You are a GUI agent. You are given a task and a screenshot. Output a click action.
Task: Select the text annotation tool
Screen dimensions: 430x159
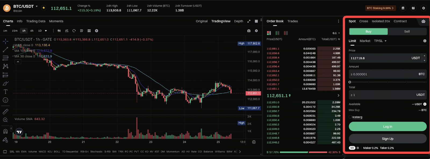point(5,92)
